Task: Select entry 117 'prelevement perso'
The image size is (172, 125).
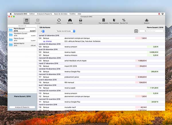Action: click(x=101, y=77)
